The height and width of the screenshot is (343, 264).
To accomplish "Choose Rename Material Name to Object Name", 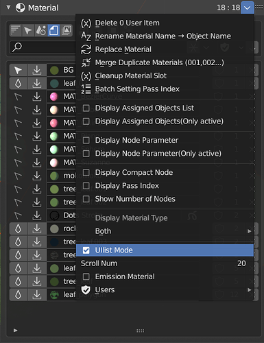I will (x=165, y=36).
